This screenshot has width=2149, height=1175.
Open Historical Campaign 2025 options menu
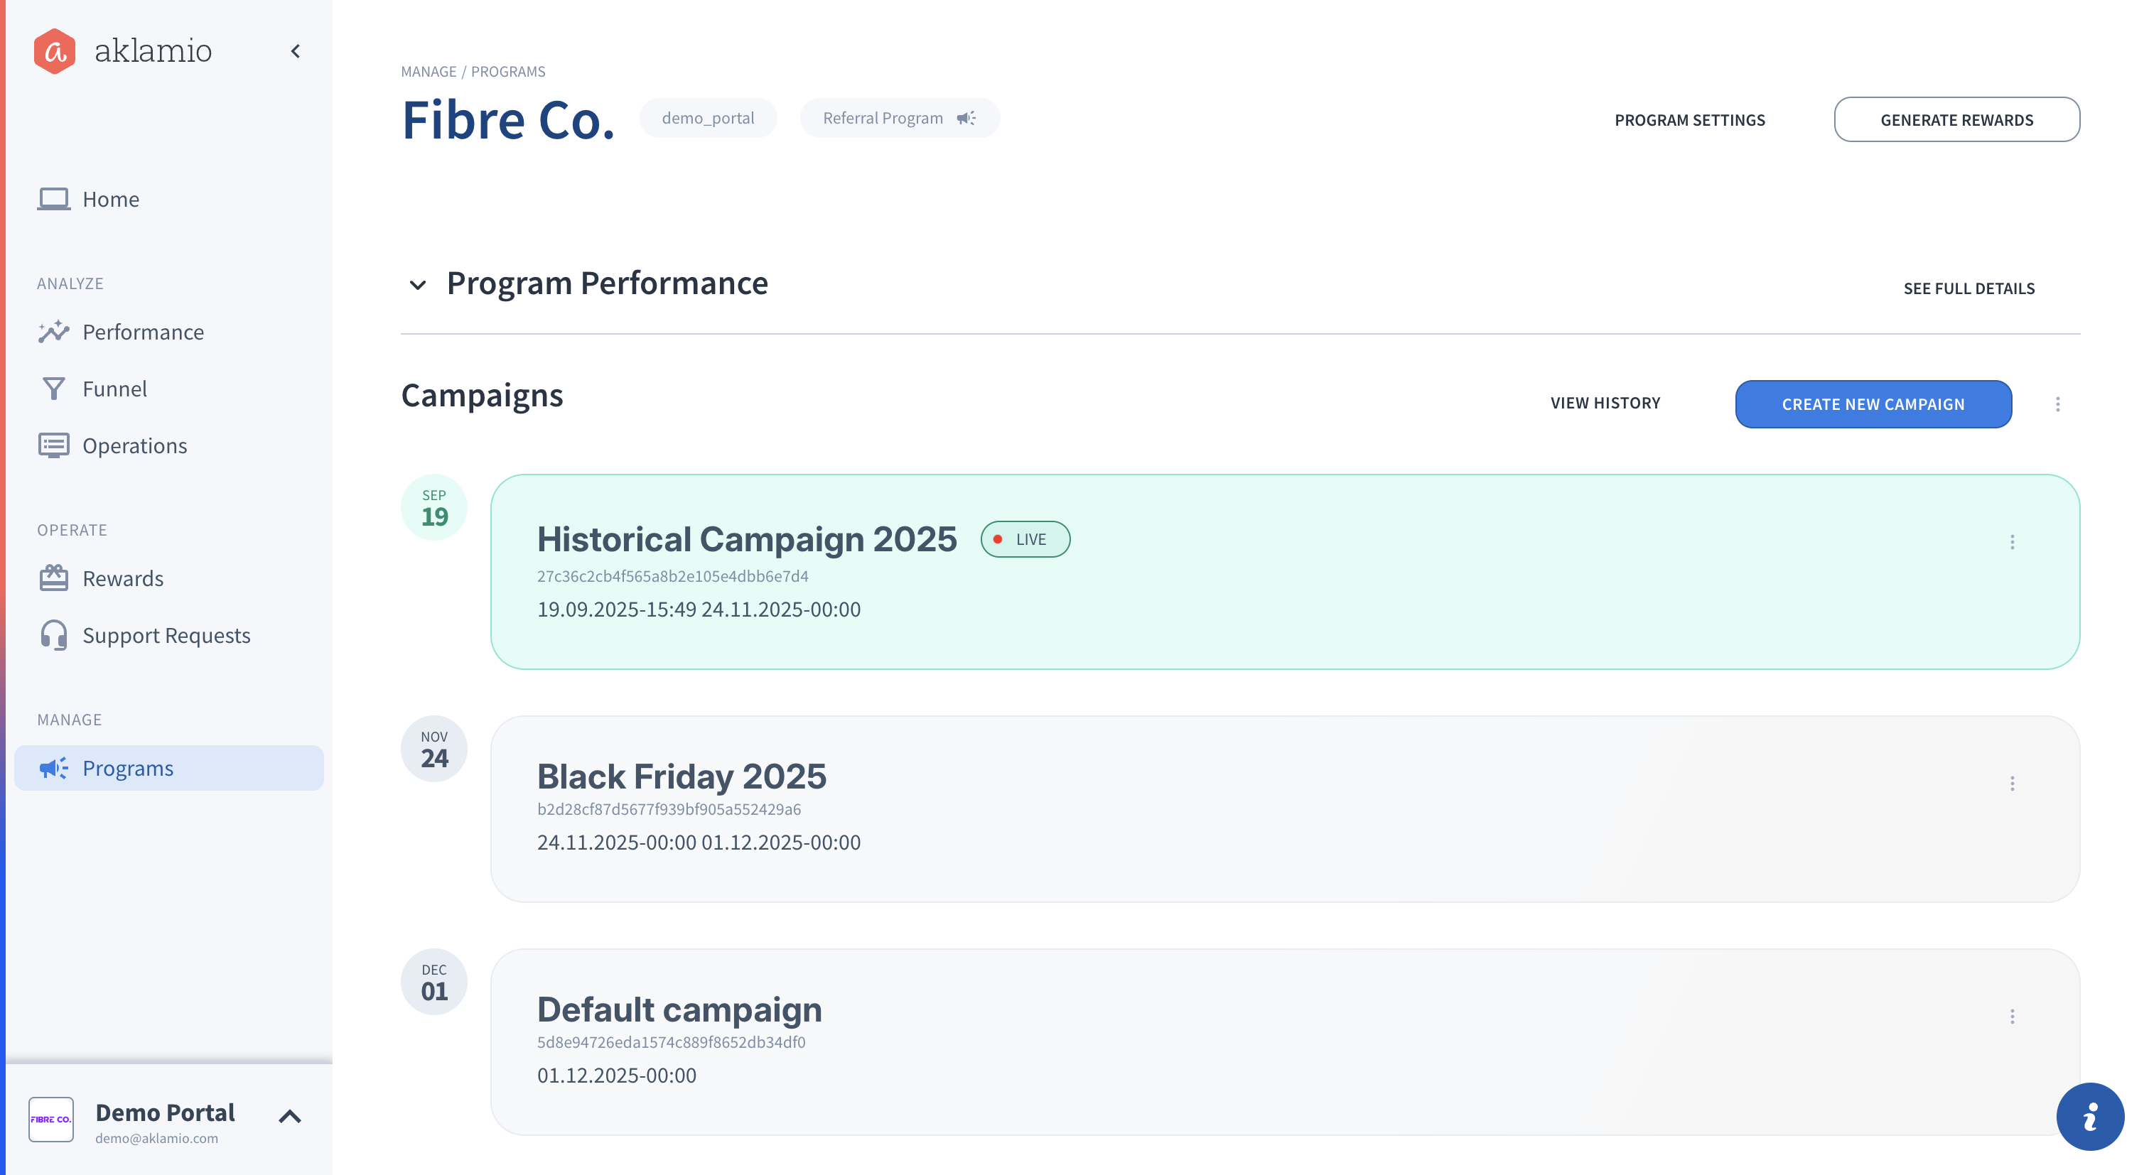[x=2012, y=542]
